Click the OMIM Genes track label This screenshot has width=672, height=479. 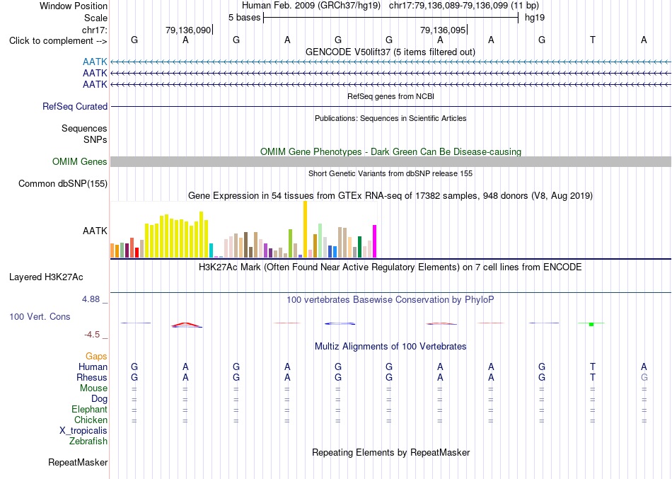pos(80,161)
